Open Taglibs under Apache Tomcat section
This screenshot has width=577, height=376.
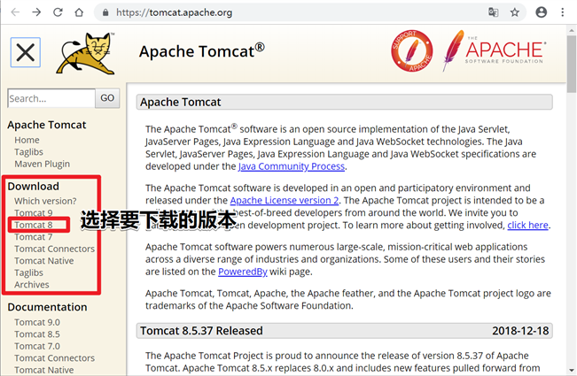coord(28,152)
